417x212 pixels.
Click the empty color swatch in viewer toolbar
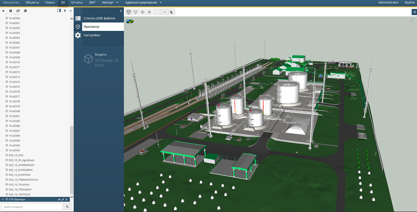(157, 12)
